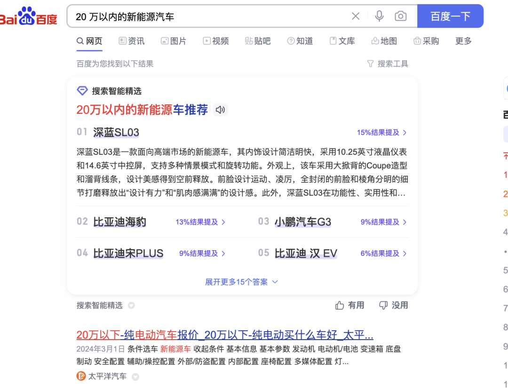The height and width of the screenshot is (389, 508).
Task: Expand 展开更多15个答案
Action: pos(241,282)
